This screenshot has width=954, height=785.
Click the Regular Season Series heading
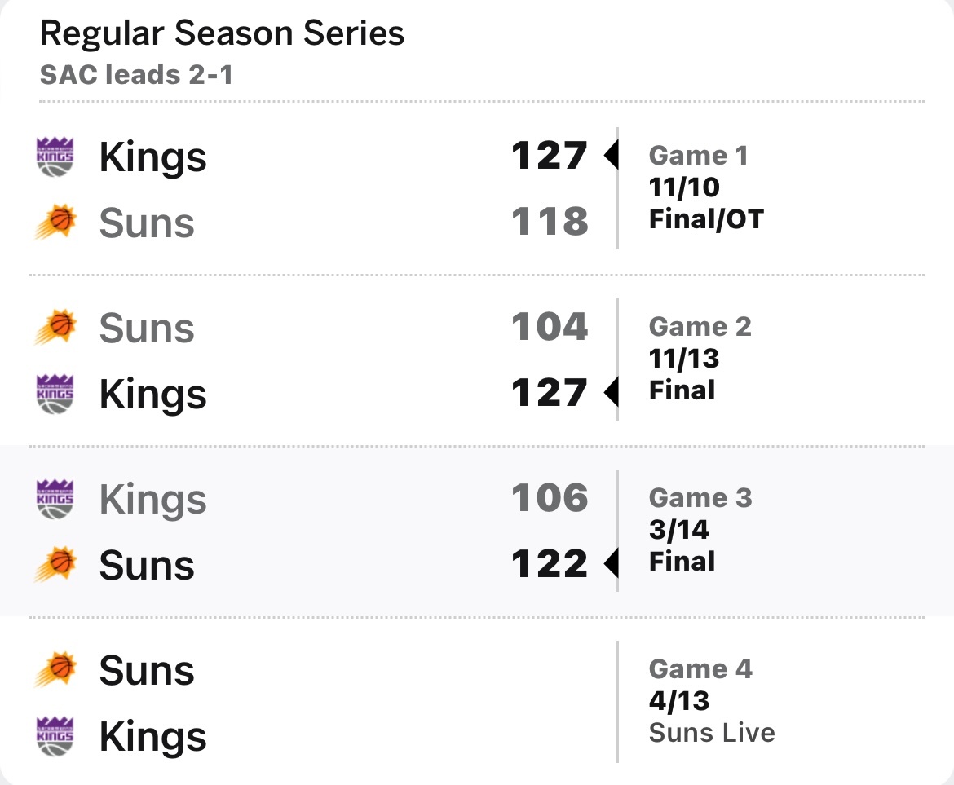click(x=222, y=33)
